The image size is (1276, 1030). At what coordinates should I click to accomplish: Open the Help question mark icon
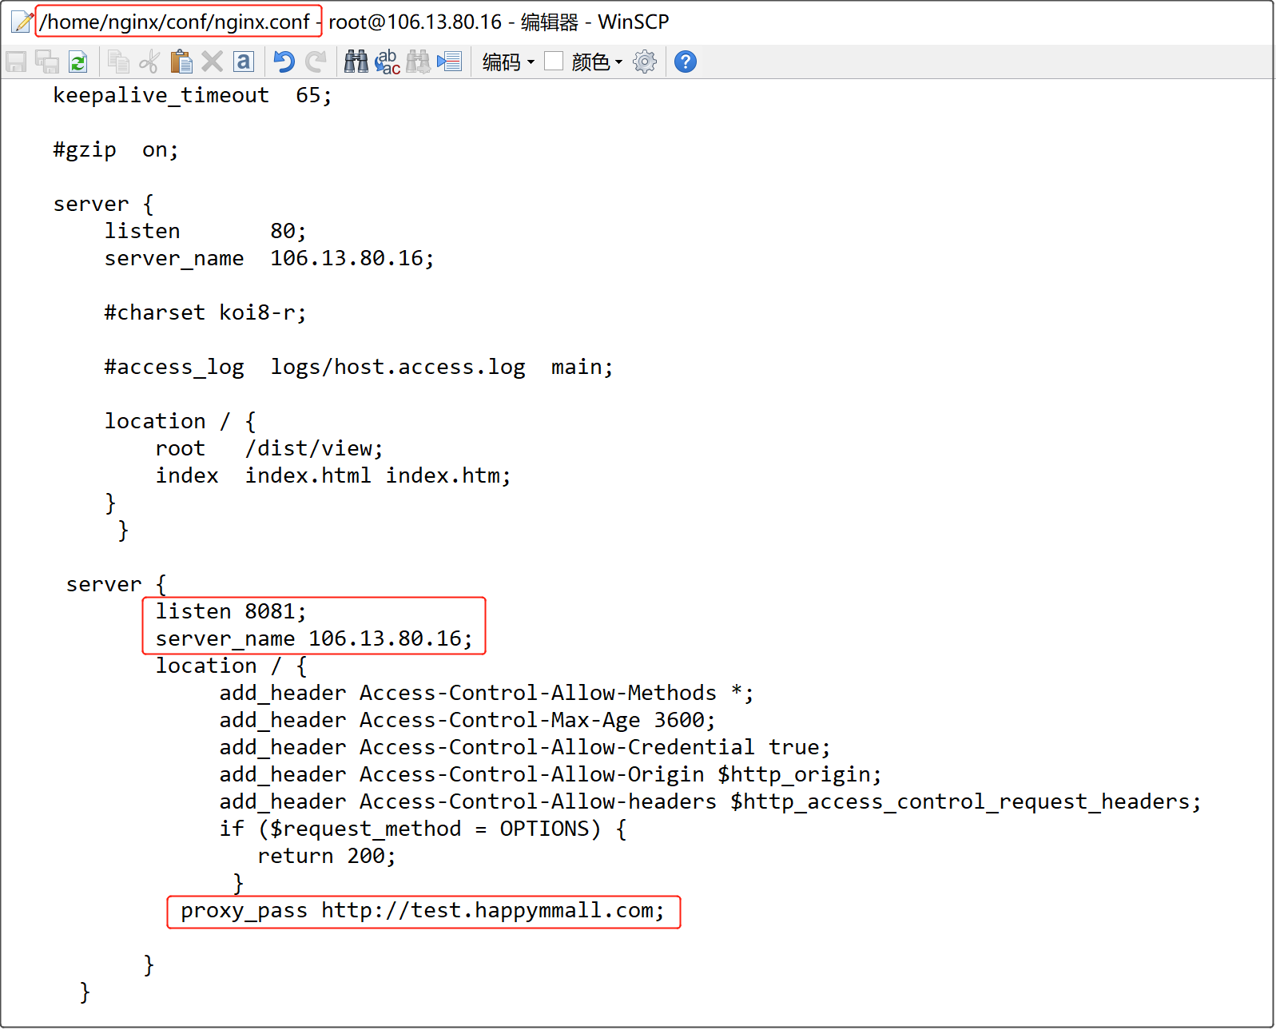(x=686, y=62)
